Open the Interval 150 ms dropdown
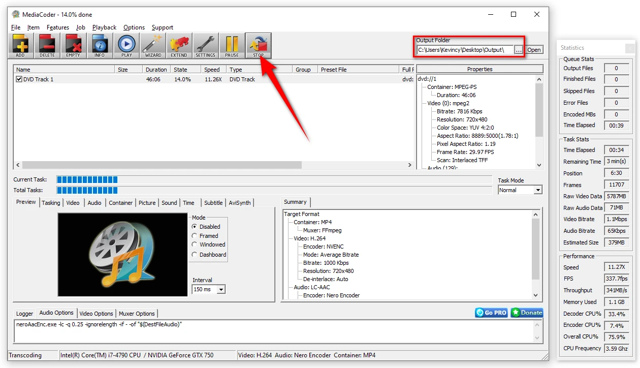This screenshot has height=368, width=640. point(208,289)
